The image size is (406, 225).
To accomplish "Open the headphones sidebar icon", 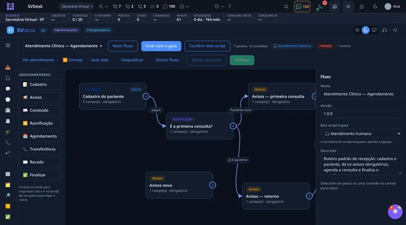I will tap(8, 78).
